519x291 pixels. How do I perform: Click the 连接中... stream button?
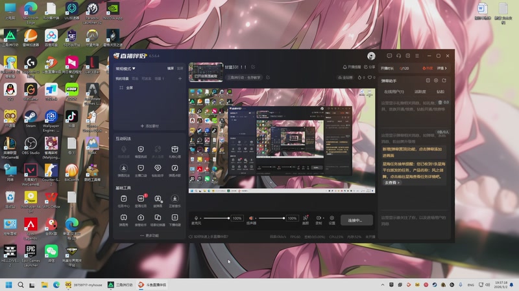(356, 220)
